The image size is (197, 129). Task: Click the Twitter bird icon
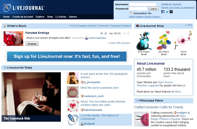(167, 12)
